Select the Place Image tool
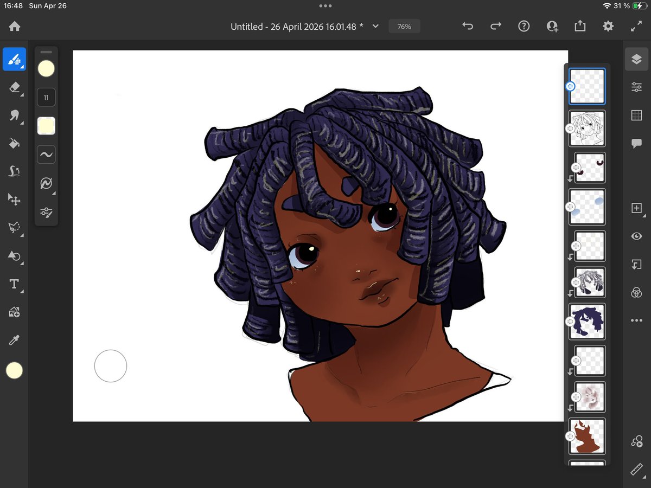651x488 pixels. 14,312
